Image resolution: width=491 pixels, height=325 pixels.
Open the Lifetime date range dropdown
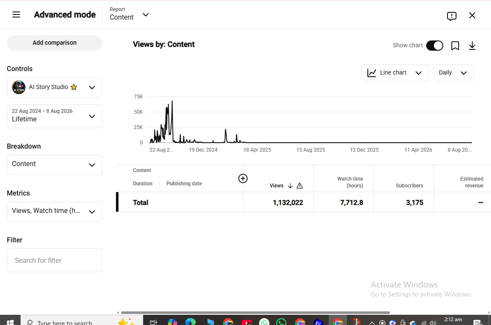55,116
